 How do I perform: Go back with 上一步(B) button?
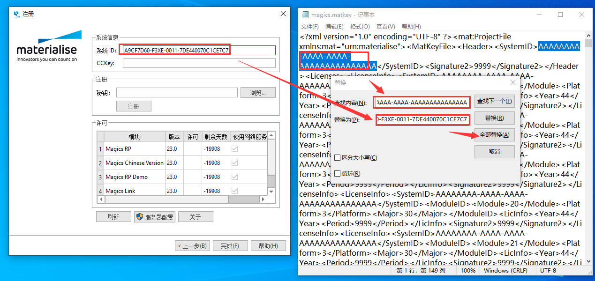(192, 246)
